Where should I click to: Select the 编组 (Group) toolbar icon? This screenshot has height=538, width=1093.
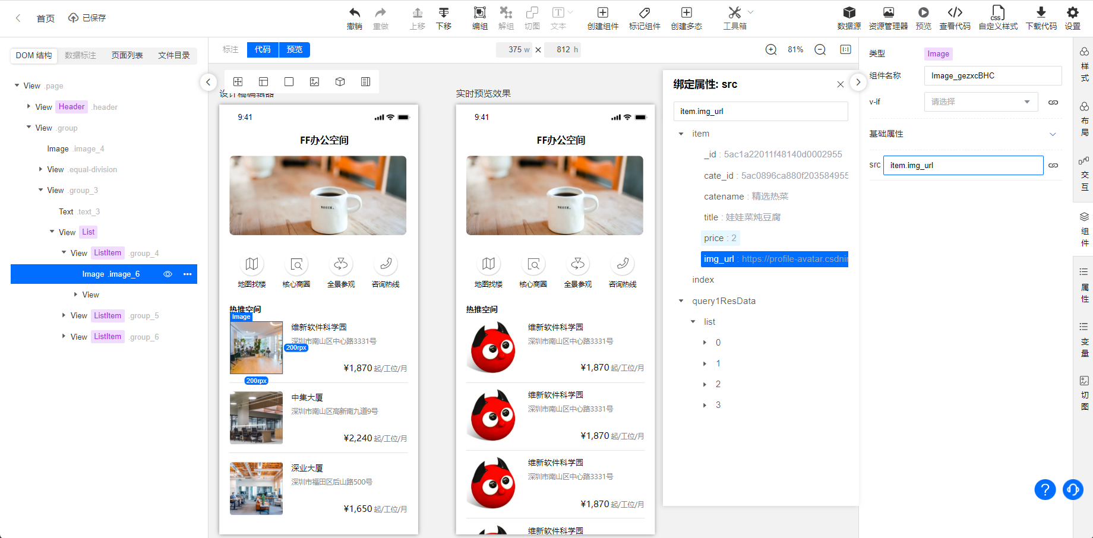point(479,18)
